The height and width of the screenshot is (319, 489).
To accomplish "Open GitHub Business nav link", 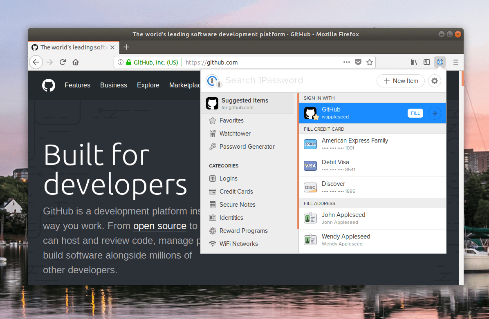I will (114, 85).
